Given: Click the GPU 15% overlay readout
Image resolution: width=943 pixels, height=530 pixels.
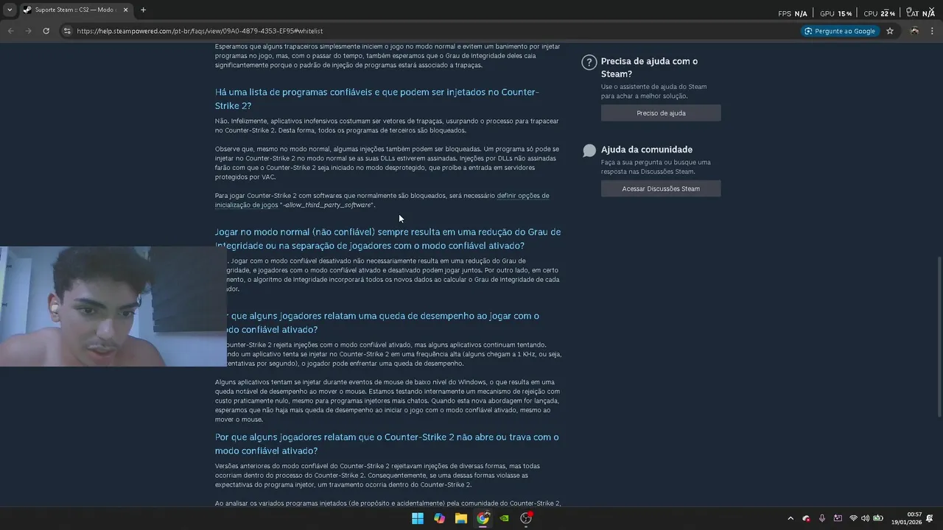Looking at the screenshot, I should (835, 13).
